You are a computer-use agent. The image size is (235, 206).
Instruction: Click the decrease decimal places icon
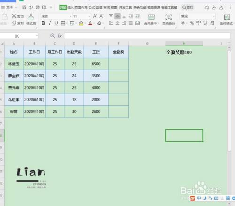212,23
